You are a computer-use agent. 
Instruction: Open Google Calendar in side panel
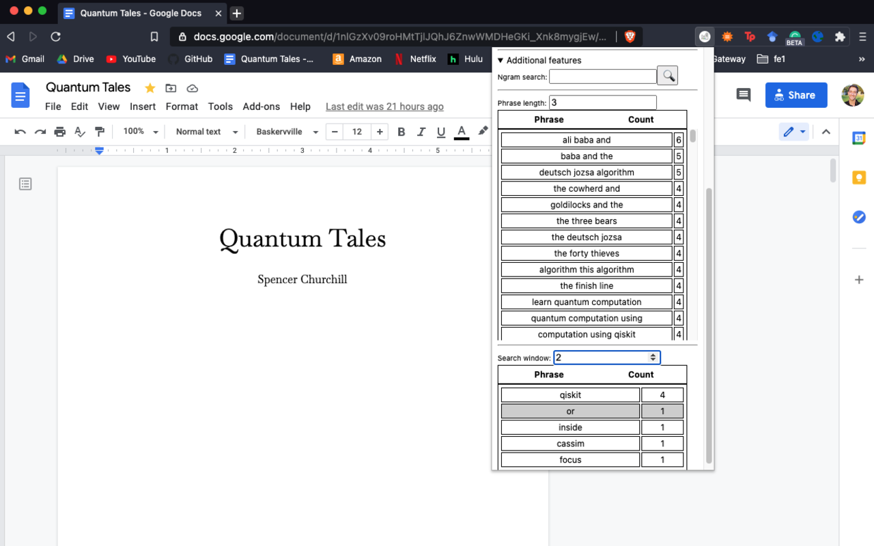click(859, 139)
